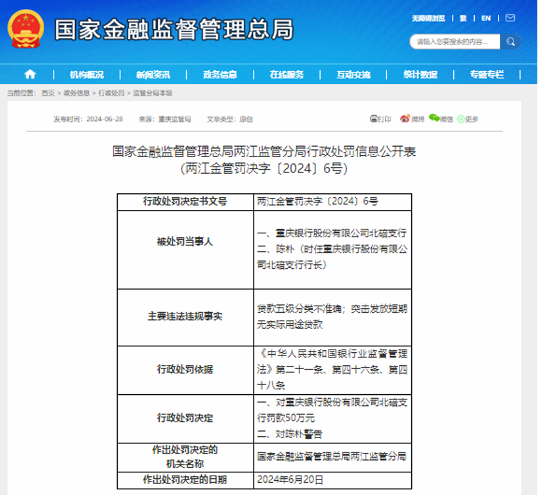The width and height of the screenshot is (538, 495).
Task: Click the national emblem logo
Action: [x=26, y=29]
